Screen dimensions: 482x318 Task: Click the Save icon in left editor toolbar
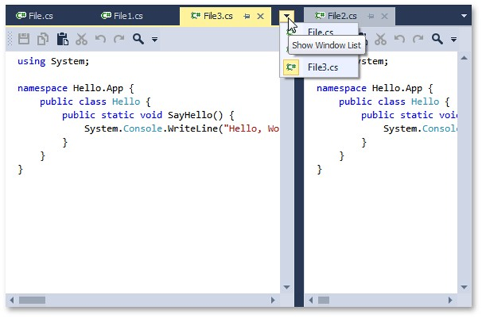24,39
